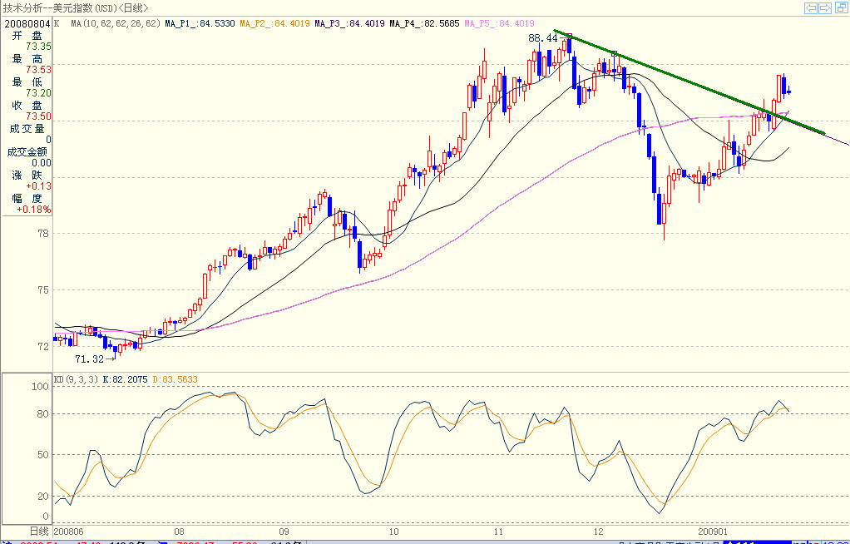The width and height of the screenshot is (850, 544).
Task: Click the KD axis value 20
Action: point(42,497)
